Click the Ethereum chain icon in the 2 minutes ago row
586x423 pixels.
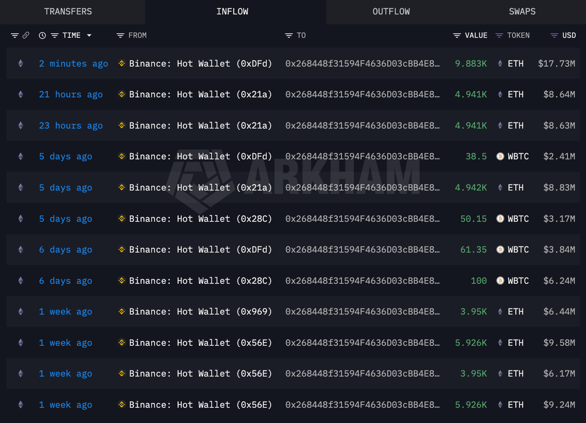[x=21, y=63]
